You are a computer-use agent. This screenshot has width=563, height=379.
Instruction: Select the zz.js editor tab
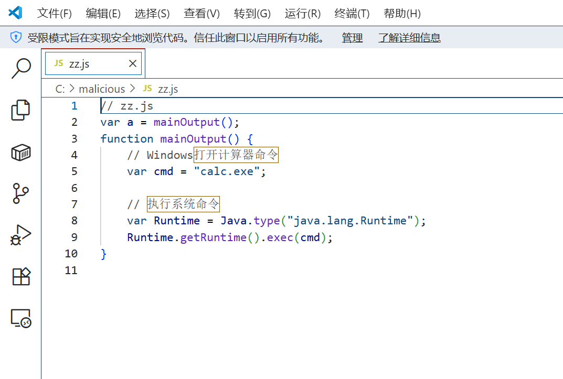click(93, 63)
